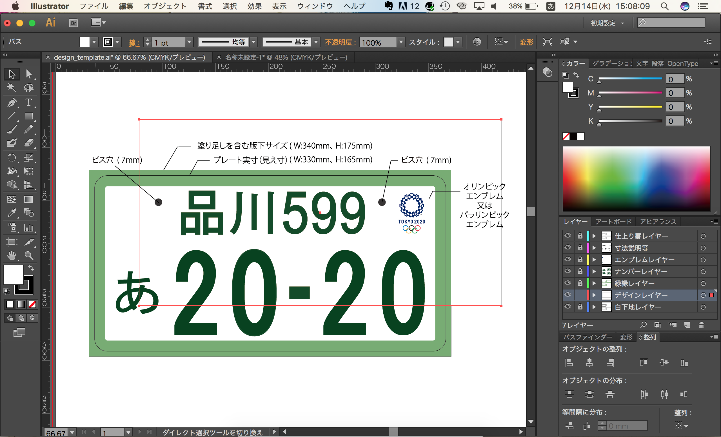Hide the 仕上り罫レイヤー layer
This screenshot has height=437, width=721.
click(568, 236)
